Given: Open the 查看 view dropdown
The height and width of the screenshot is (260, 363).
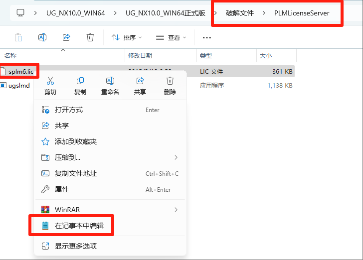Looking at the screenshot, I should 171,37.
